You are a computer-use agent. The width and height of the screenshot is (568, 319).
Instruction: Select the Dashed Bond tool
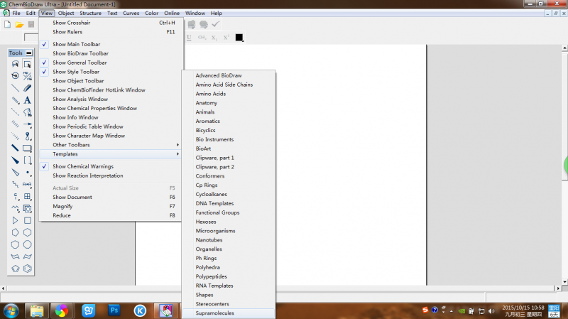tap(15, 112)
